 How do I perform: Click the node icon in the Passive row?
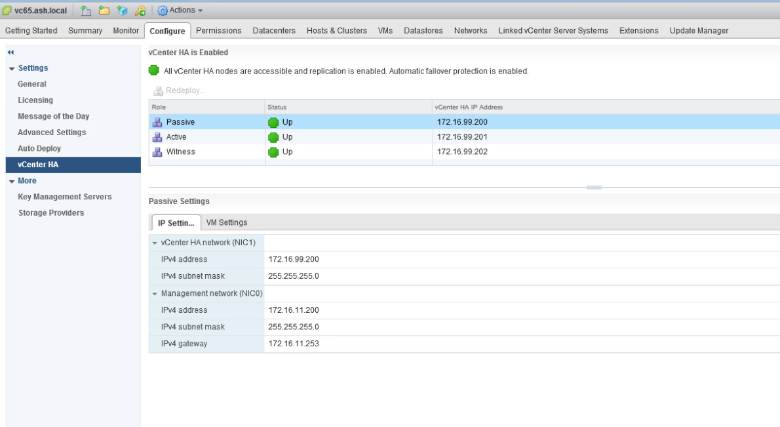click(157, 122)
